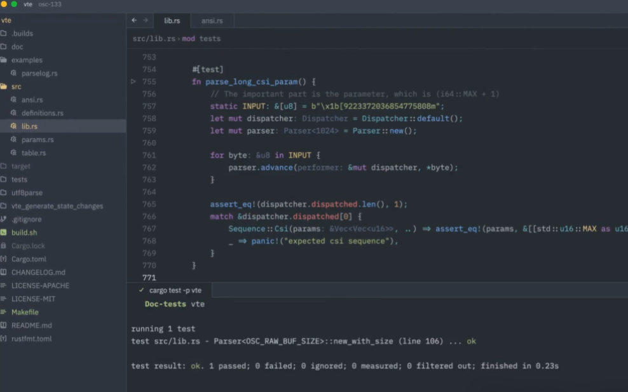
Task: Select the cargo test -p vte terminal tab
Action: (170, 290)
